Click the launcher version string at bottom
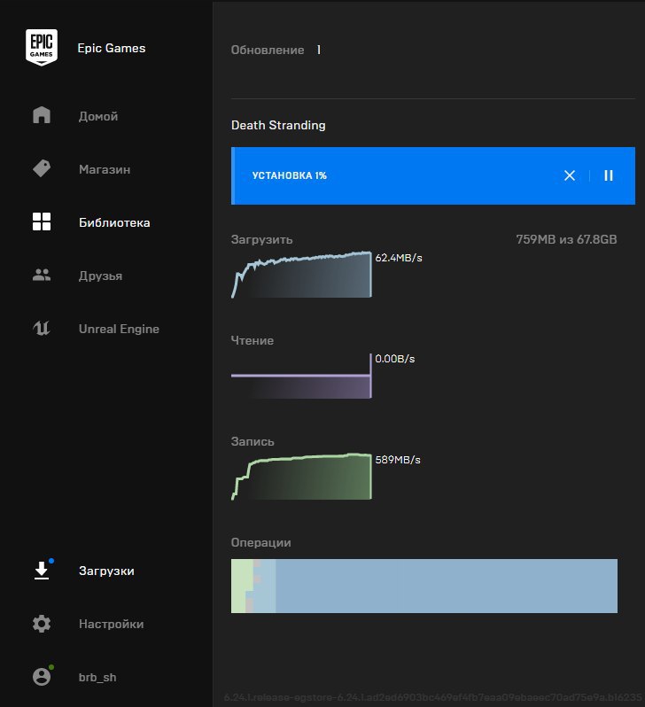Image resolution: width=645 pixels, height=707 pixels. coord(433,697)
